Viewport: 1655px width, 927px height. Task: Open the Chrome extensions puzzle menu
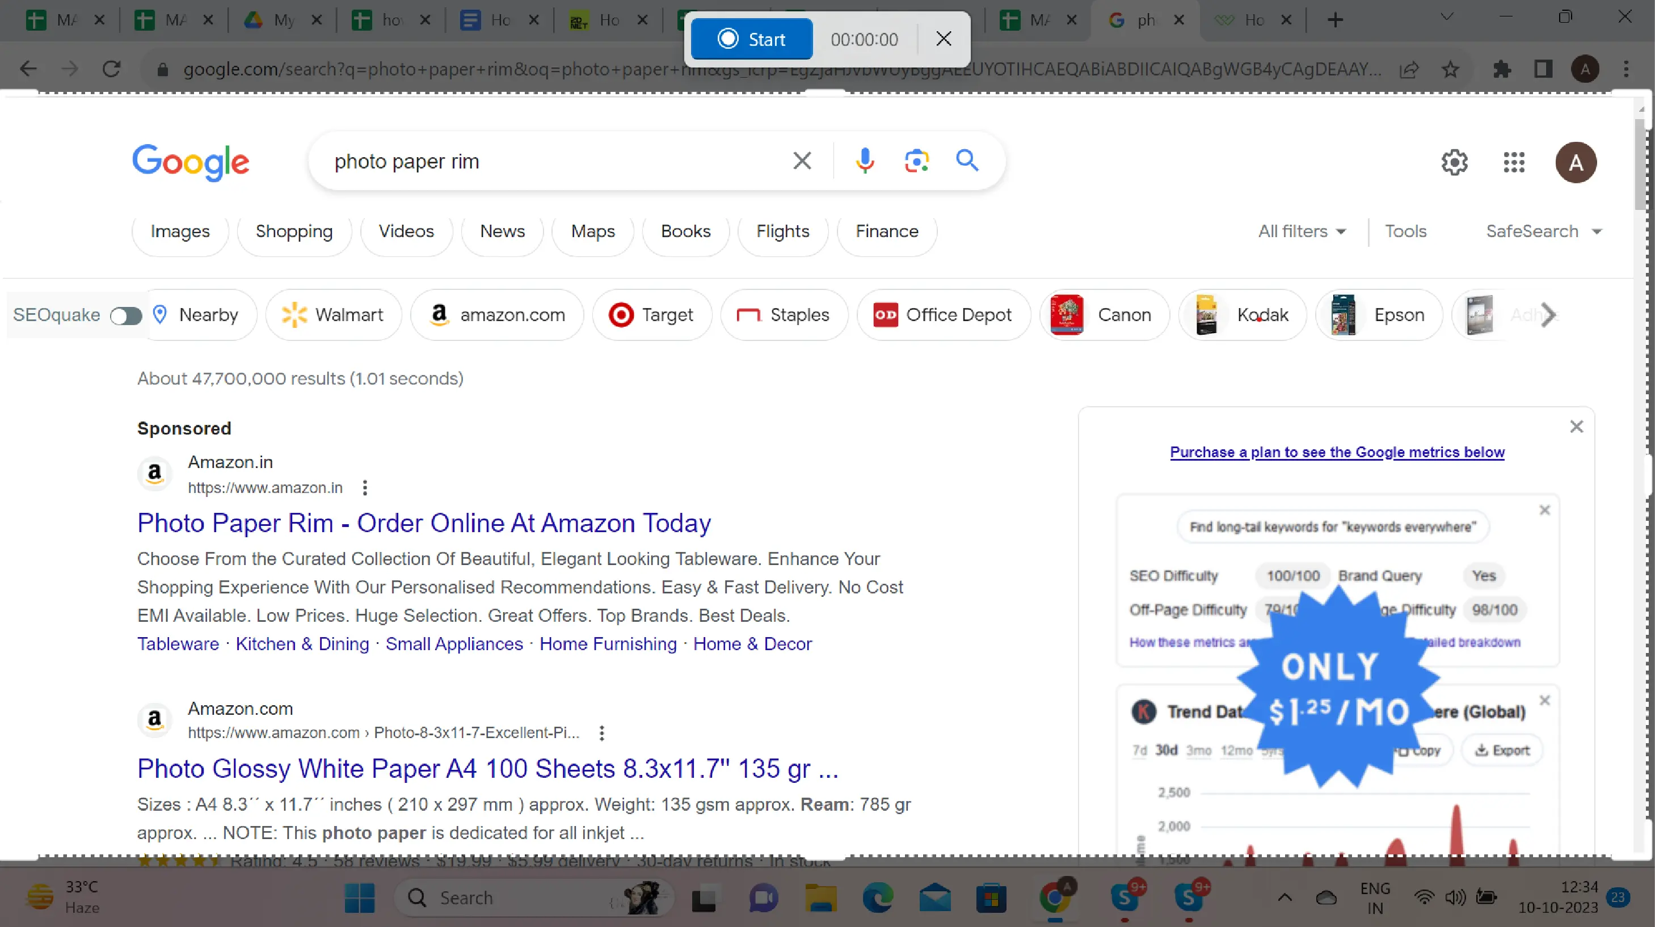(x=1501, y=69)
